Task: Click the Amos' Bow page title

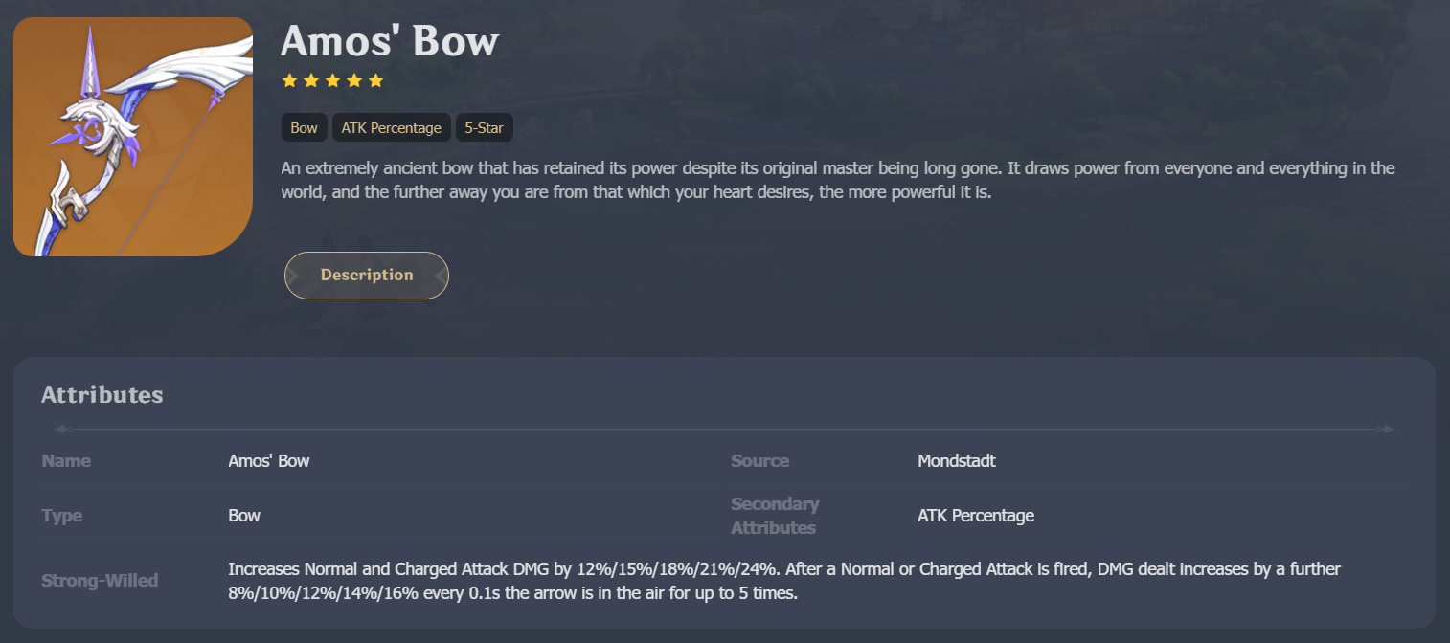Action: click(x=389, y=41)
